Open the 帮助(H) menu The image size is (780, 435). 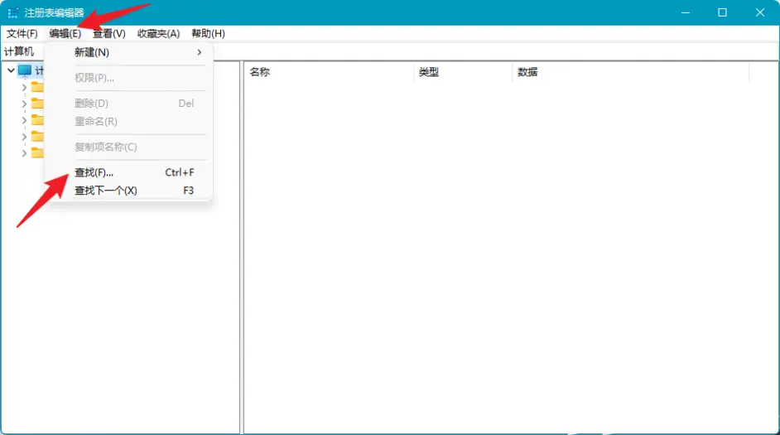(x=208, y=33)
